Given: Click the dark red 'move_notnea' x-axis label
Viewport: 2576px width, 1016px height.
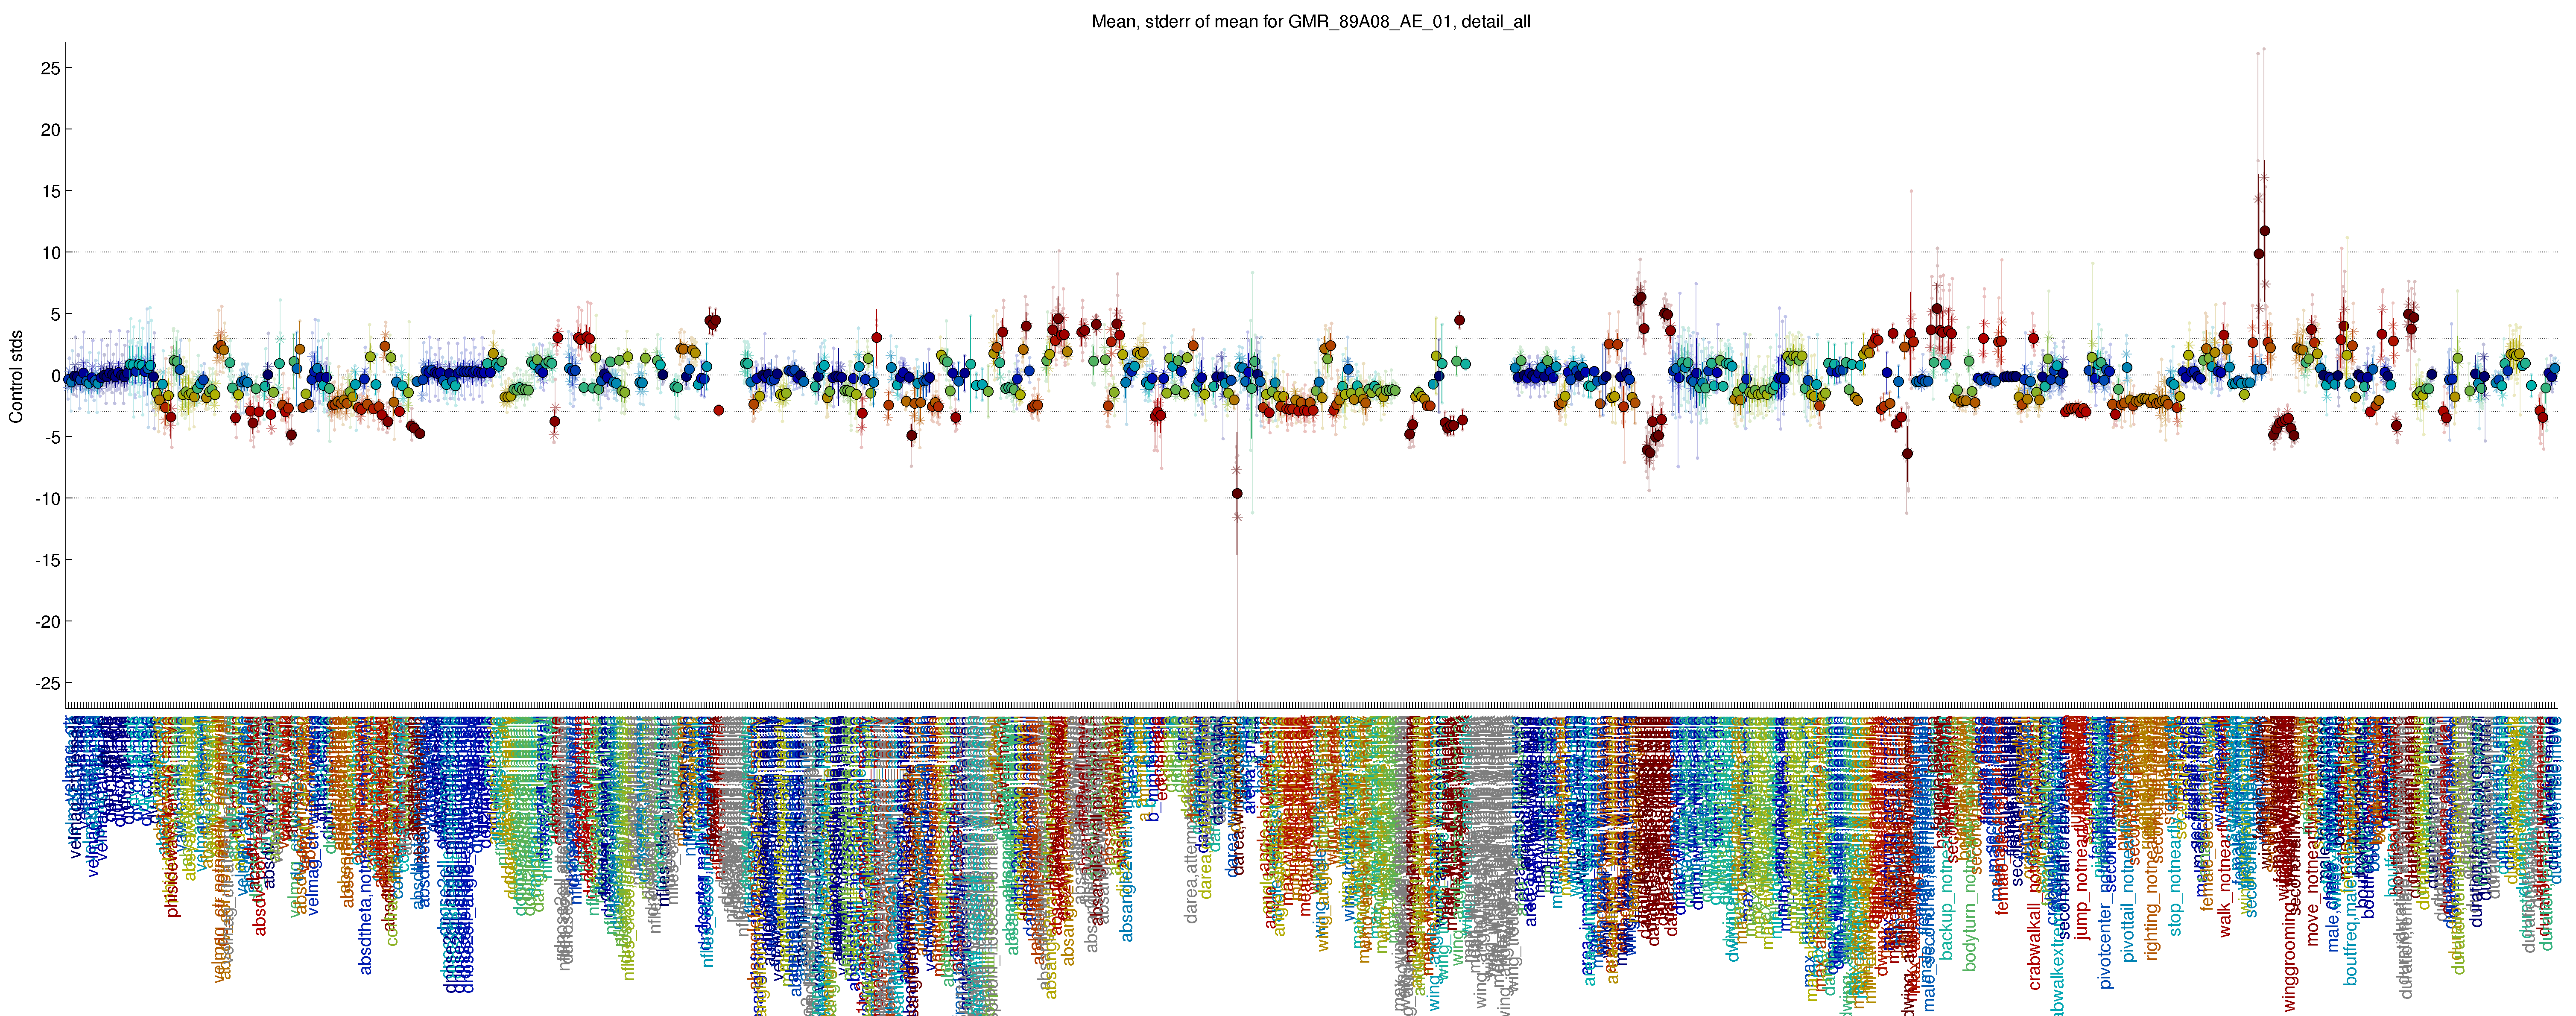Looking at the screenshot, I should pyautogui.click(x=2312, y=898).
